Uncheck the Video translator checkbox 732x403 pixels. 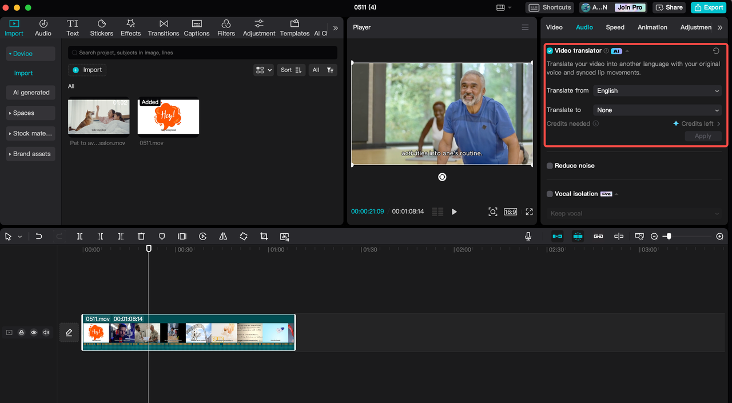550,51
